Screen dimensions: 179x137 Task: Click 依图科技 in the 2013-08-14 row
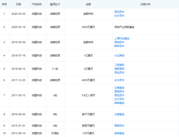(37, 133)
